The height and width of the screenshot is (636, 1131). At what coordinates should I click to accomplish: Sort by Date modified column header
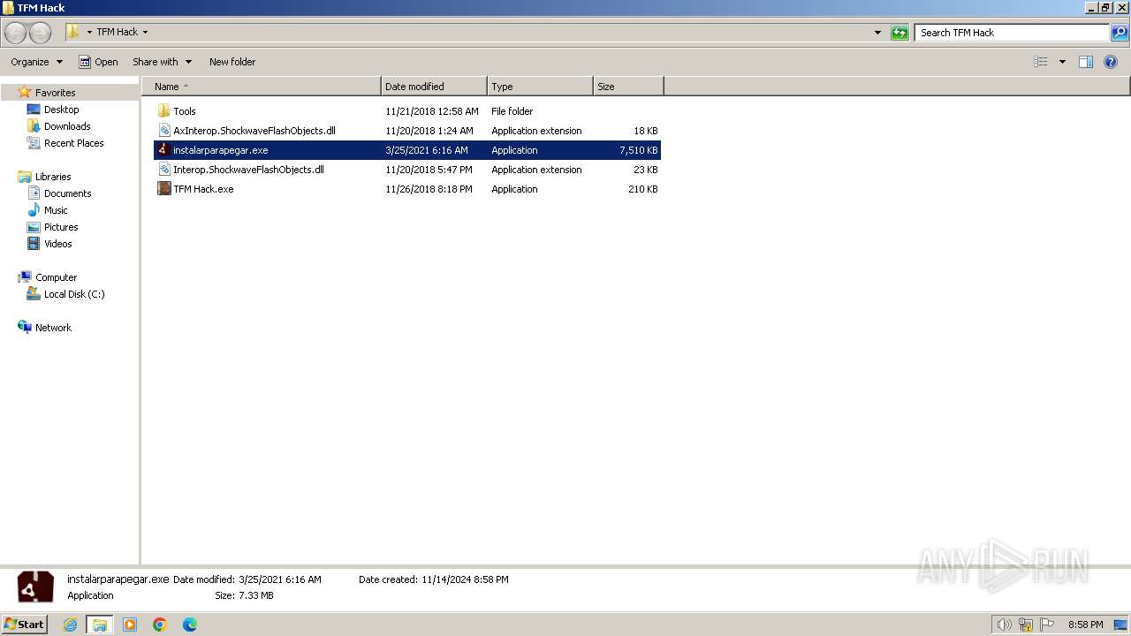pos(434,87)
